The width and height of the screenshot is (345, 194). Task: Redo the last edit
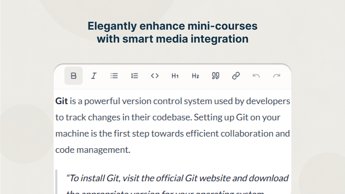pyautogui.click(x=277, y=76)
